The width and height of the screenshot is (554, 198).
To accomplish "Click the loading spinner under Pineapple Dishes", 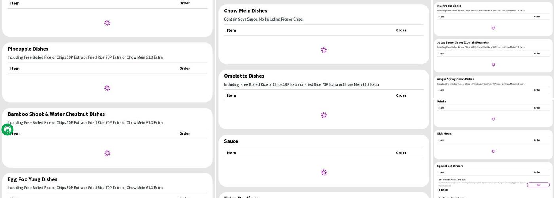I will (107, 88).
